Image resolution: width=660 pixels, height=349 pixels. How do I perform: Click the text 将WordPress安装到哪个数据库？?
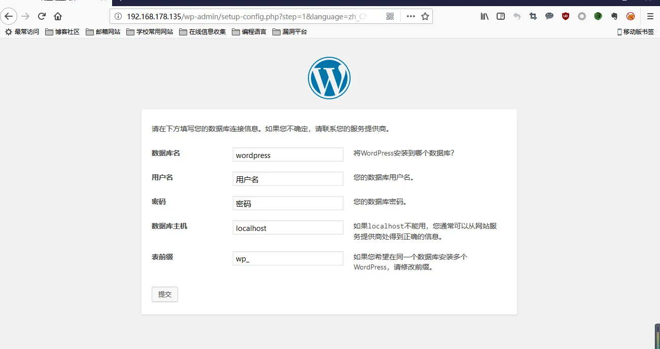[x=404, y=153]
